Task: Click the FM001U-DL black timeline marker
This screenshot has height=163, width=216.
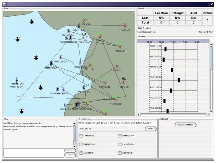Action: coord(166,49)
